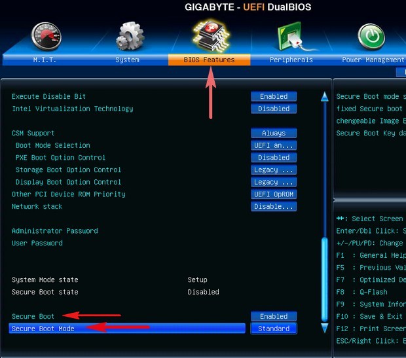Screen dimensions: 406x358
Task: Open Boot Mode Selection UEFI an... value
Action: [x=274, y=145]
